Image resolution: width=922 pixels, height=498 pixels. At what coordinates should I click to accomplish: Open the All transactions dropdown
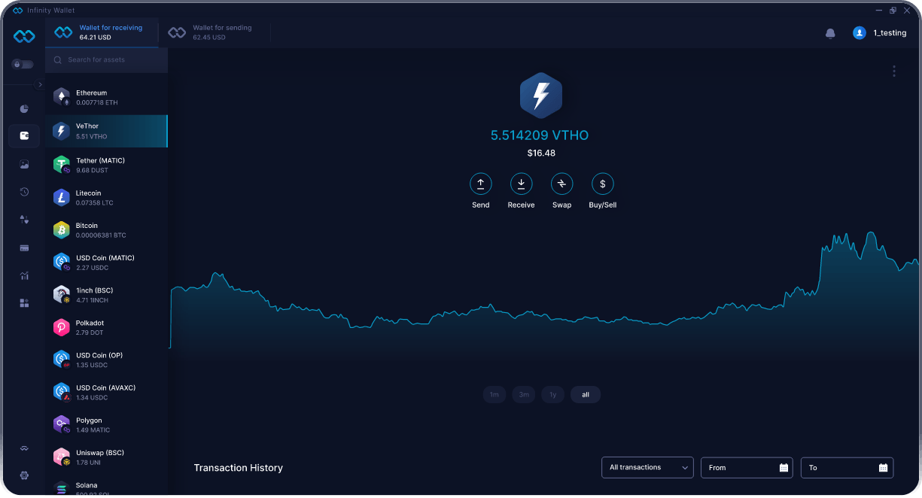click(x=648, y=467)
